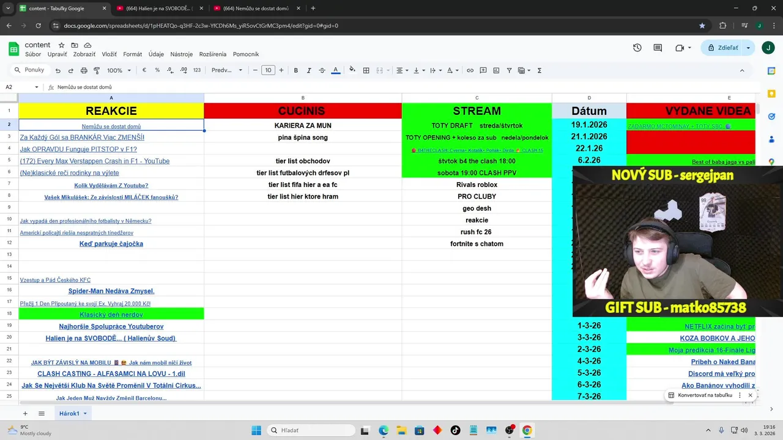Format cell as currency (€)
This screenshot has width=783, height=440.
[x=144, y=70]
